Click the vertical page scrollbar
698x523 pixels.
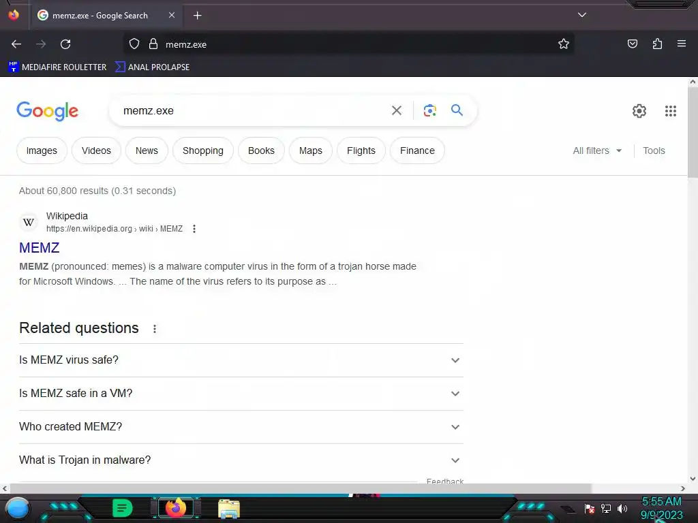click(x=693, y=133)
